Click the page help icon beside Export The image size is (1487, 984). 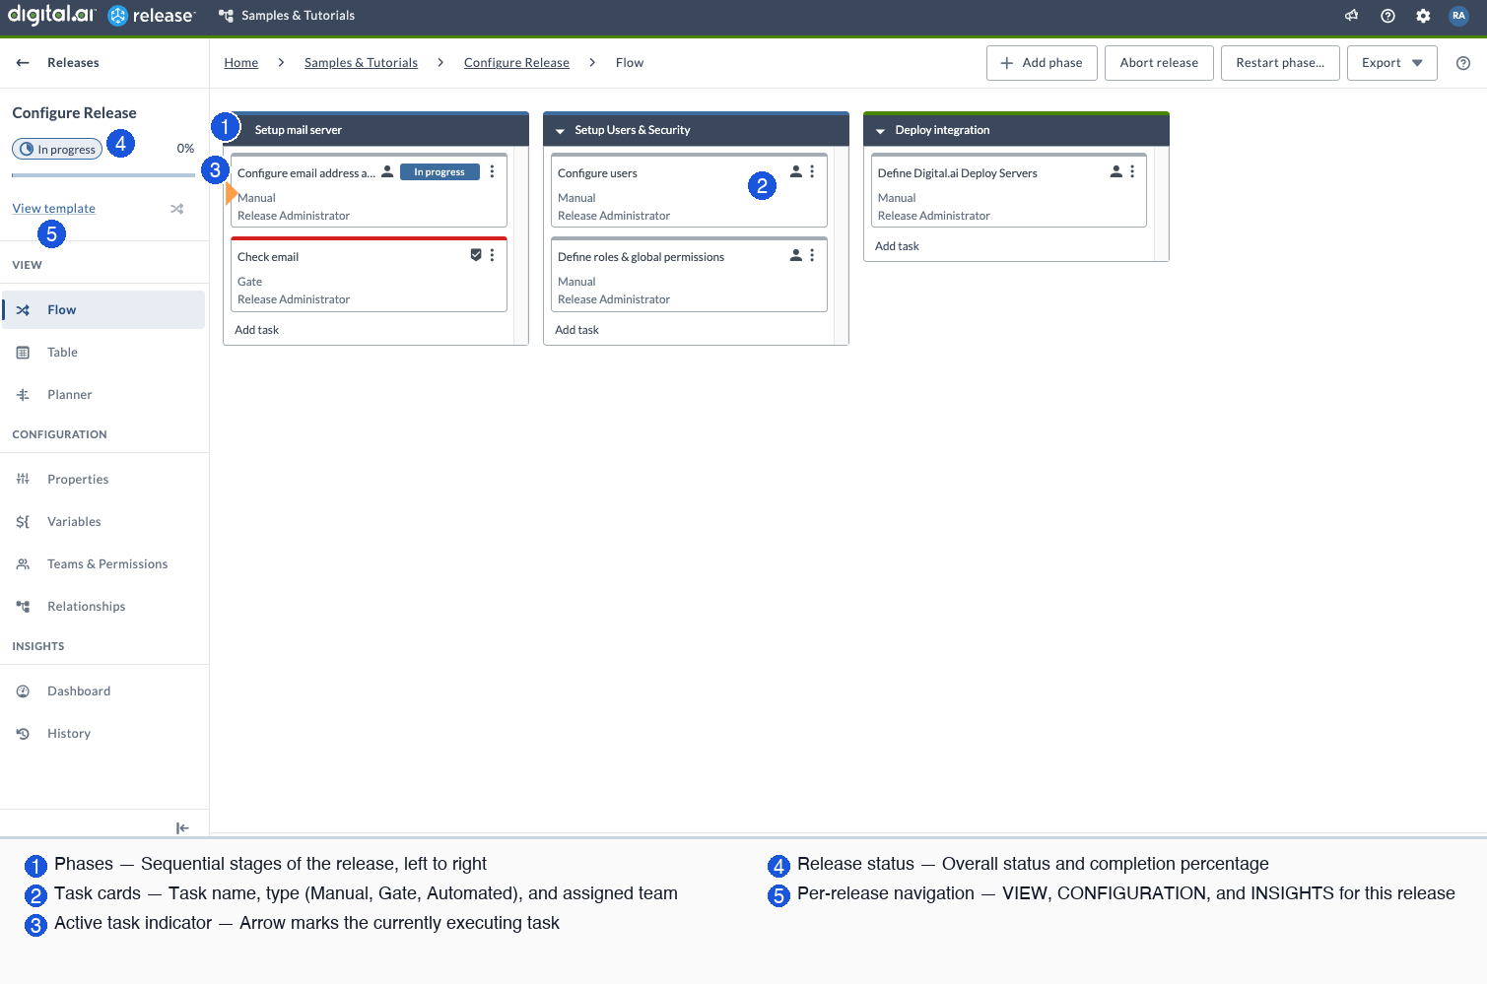pos(1463,63)
